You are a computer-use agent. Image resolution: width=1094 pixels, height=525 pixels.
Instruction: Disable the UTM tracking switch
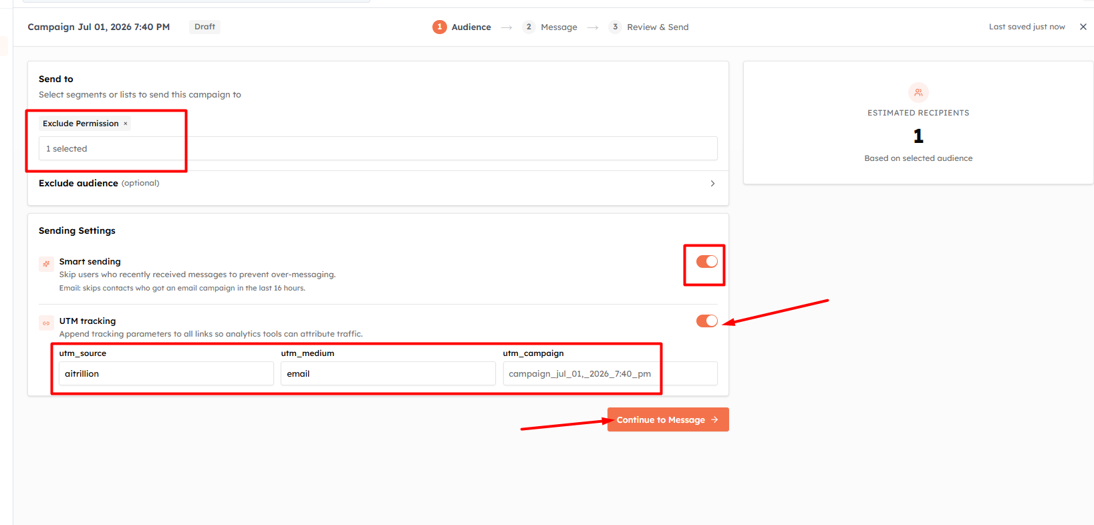pos(706,321)
